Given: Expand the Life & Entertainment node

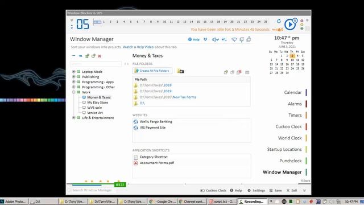Looking at the screenshot, I should (x=73, y=118).
